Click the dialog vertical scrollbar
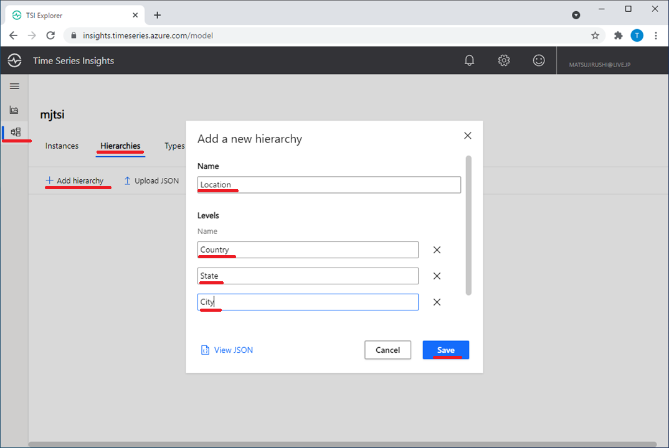This screenshot has width=669, height=448. (x=468, y=225)
